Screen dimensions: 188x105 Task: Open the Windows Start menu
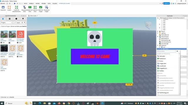pyautogui.click(x=2, y=103)
